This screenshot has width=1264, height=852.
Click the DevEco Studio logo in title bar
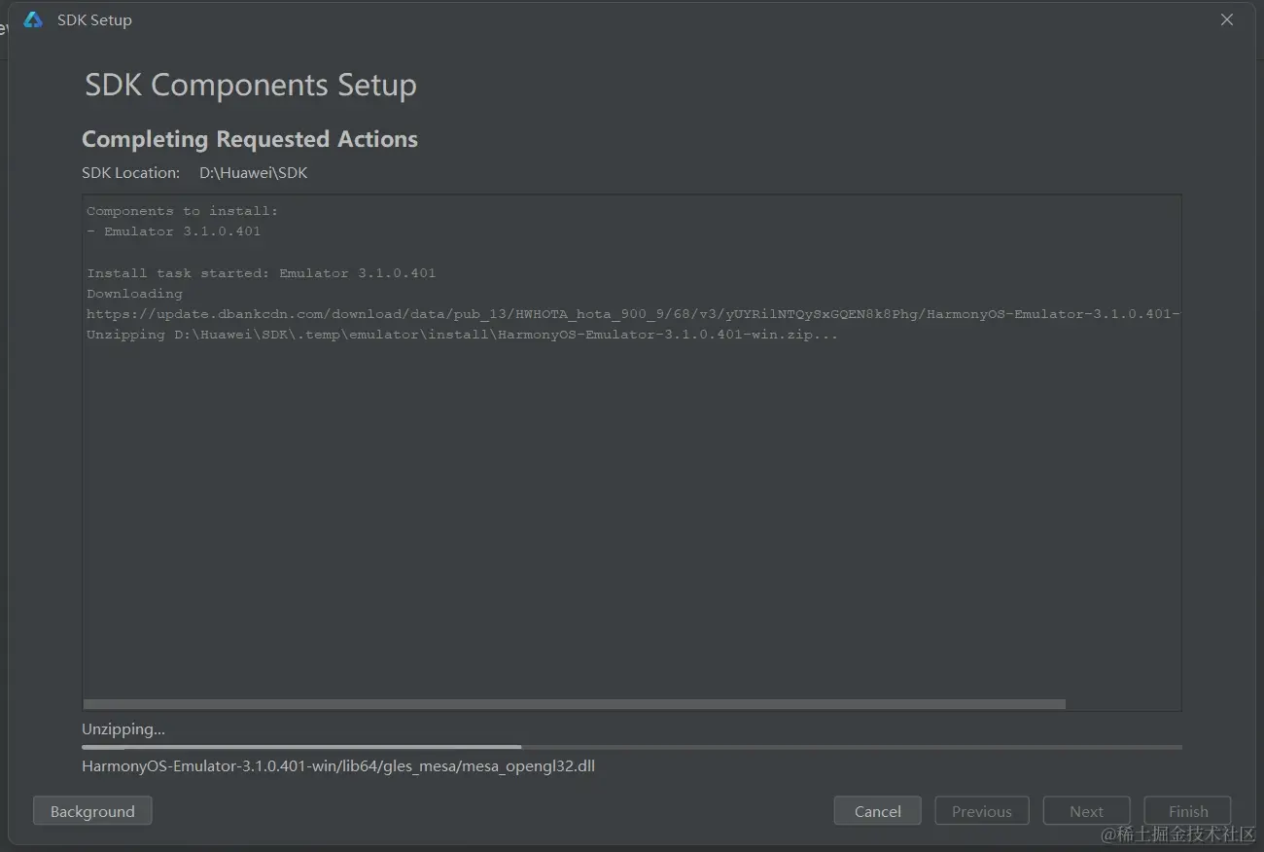point(33,20)
